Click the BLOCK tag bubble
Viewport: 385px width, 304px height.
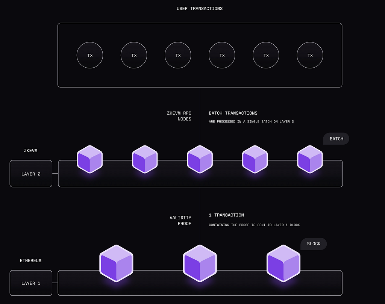[x=314, y=244]
